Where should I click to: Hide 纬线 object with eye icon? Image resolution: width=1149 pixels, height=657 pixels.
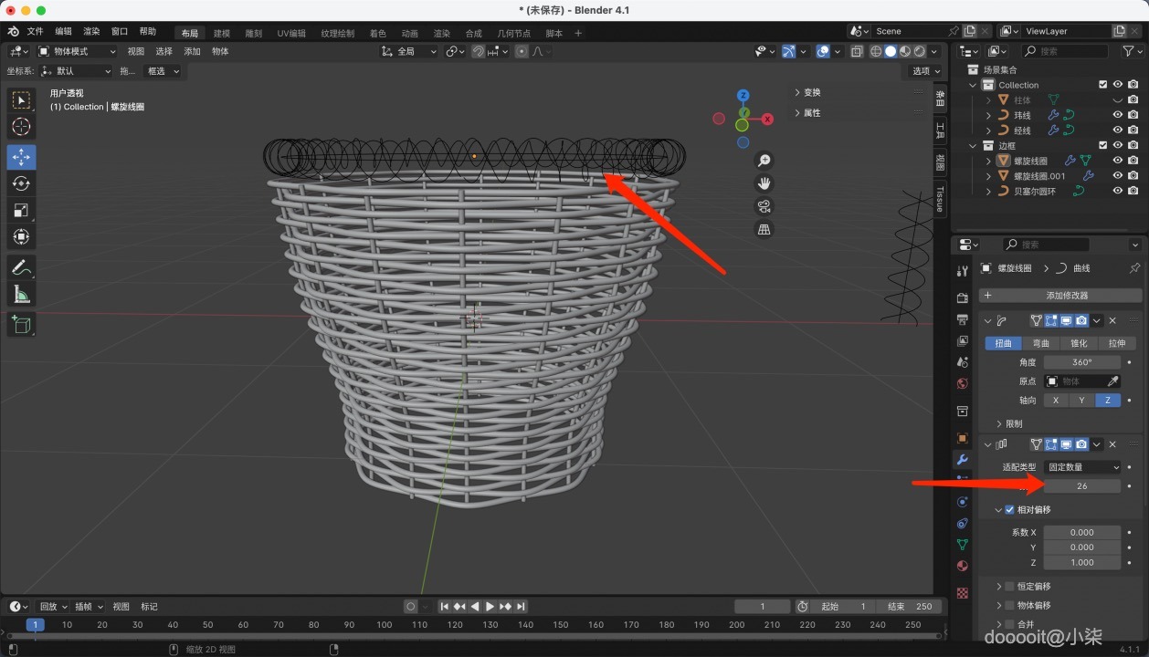coord(1117,115)
